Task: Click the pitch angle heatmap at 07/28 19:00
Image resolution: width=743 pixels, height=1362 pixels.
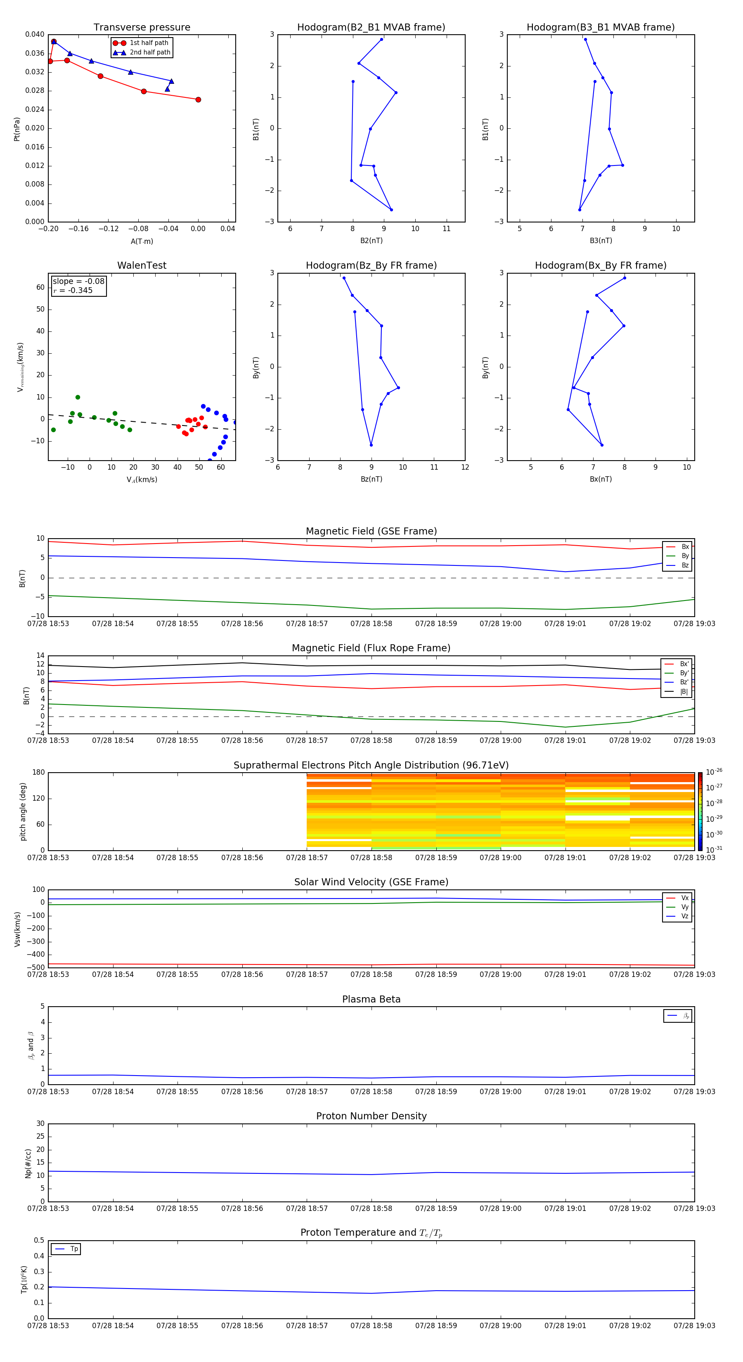Action: [500, 811]
